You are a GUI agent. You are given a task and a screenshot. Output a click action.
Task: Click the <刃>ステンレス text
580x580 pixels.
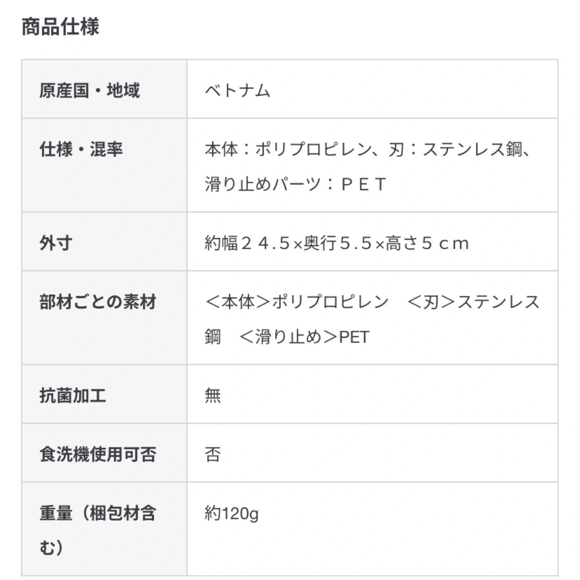point(474,302)
